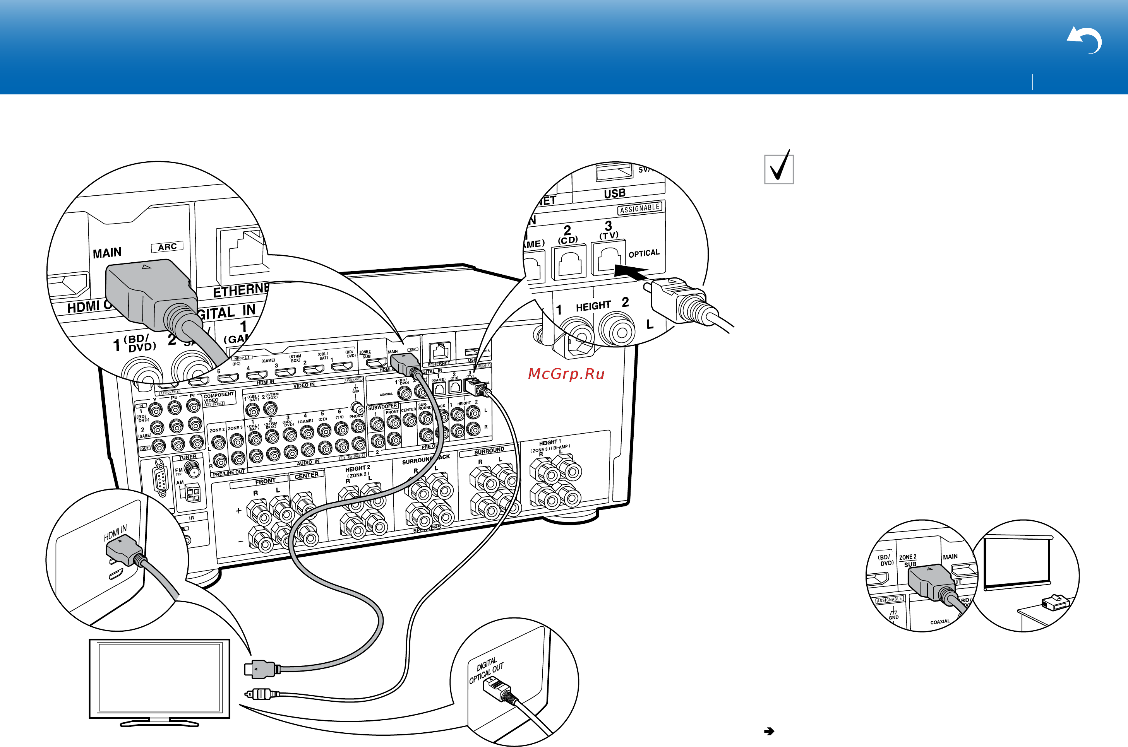Click the back arrow in the header
The height and width of the screenshot is (747, 1128).
(x=1085, y=41)
